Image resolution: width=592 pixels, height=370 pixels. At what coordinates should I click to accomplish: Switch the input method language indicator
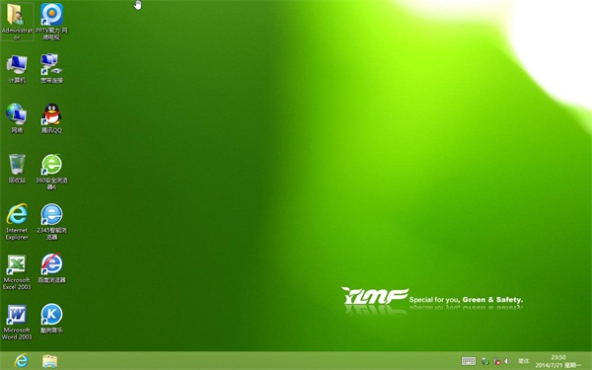click(523, 361)
